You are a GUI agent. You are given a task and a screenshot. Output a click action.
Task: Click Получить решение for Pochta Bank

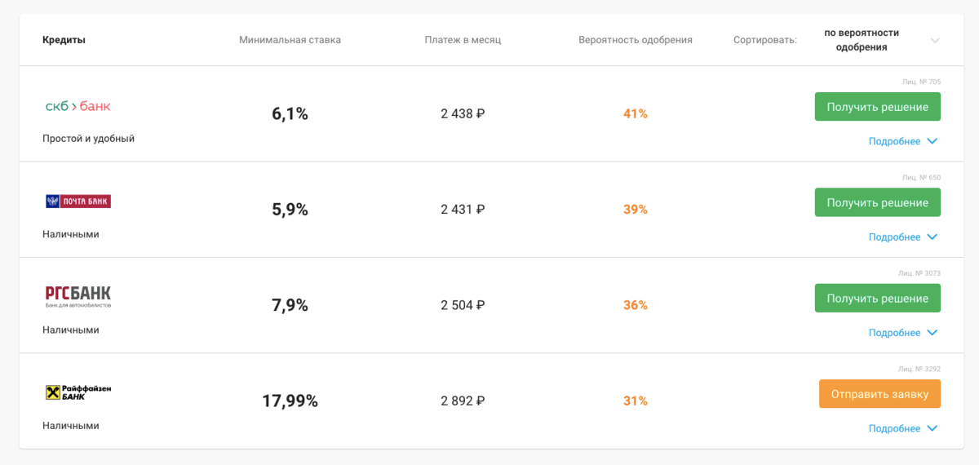pyautogui.click(x=878, y=202)
